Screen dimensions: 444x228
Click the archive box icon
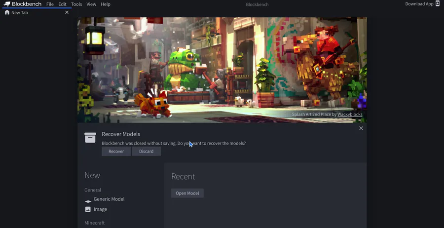pyautogui.click(x=90, y=138)
